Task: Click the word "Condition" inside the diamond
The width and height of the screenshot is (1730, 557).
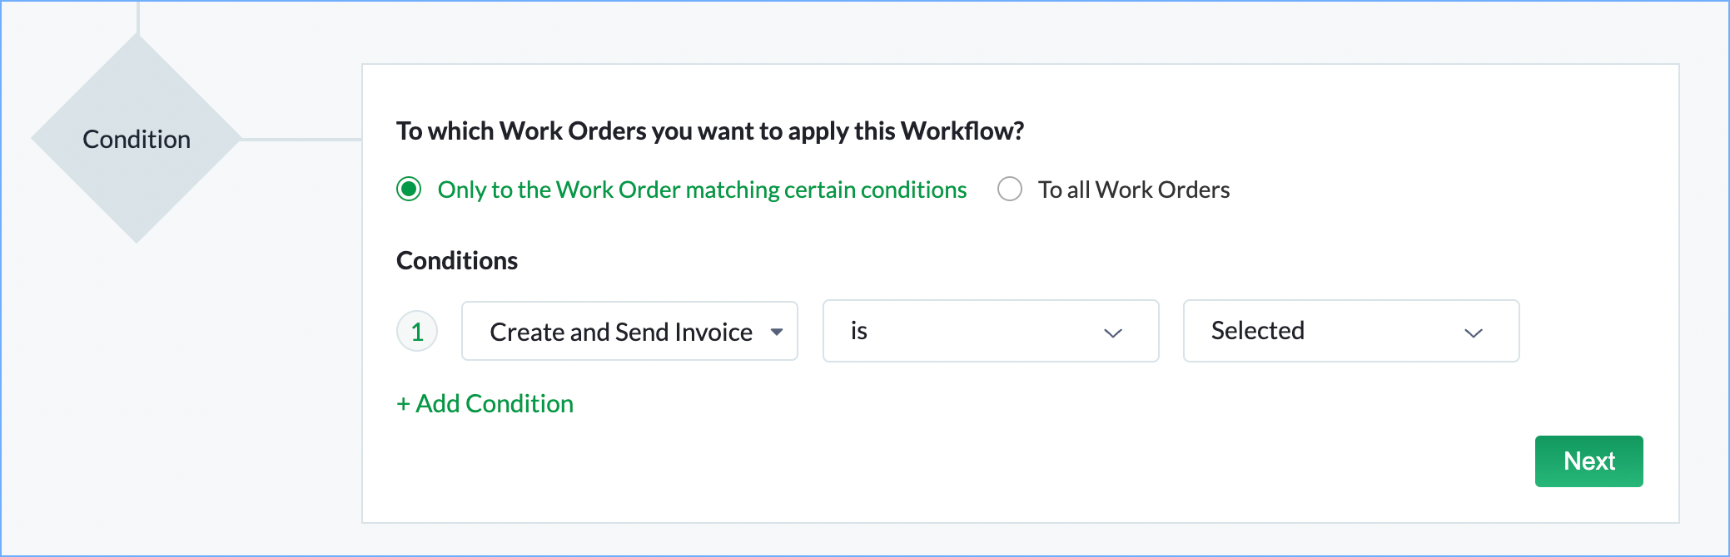Action: point(137,140)
